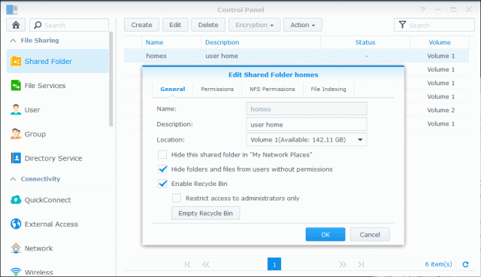Screen dimensions: 481x277
Task: Go to Control Panel home icon
Action: click(x=16, y=25)
